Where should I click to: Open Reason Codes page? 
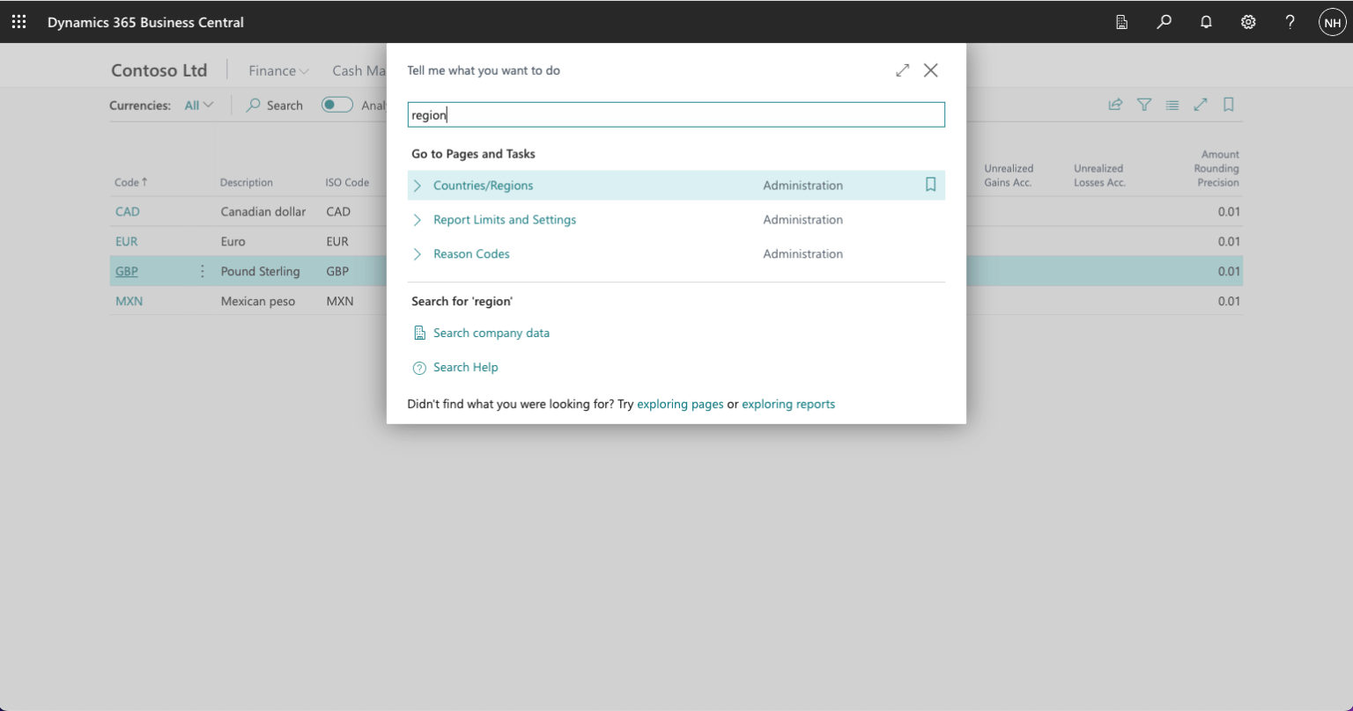click(x=471, y=254)
